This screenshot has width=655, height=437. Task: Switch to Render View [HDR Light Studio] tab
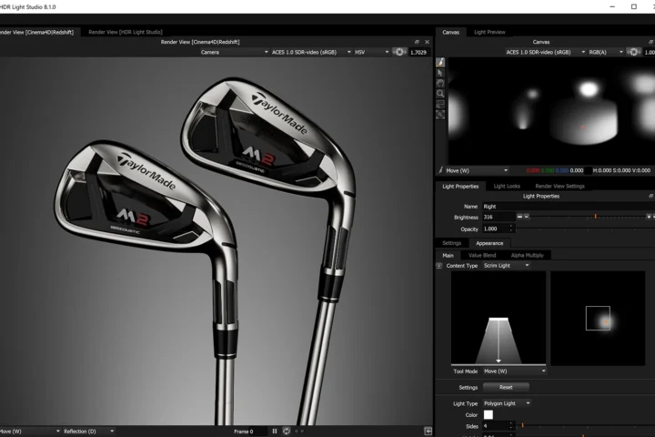coord(126,32)
